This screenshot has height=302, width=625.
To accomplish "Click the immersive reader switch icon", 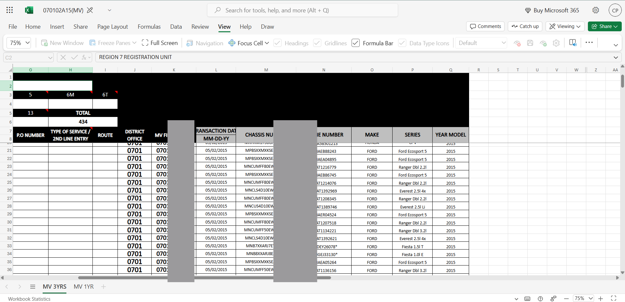I will (x=573, y=43).
